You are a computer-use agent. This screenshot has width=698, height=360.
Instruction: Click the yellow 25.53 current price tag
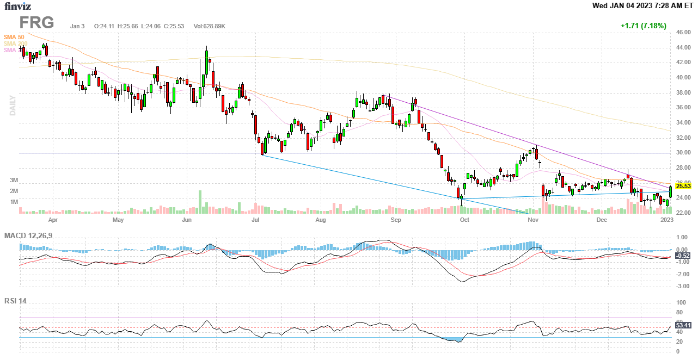pyautogui.click(x=683, y=186)
